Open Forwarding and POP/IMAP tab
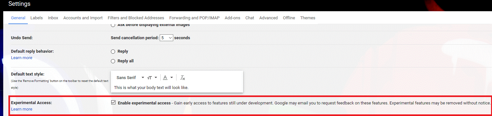492x116 pixels. pyautogui.click(x=194, y=18)
